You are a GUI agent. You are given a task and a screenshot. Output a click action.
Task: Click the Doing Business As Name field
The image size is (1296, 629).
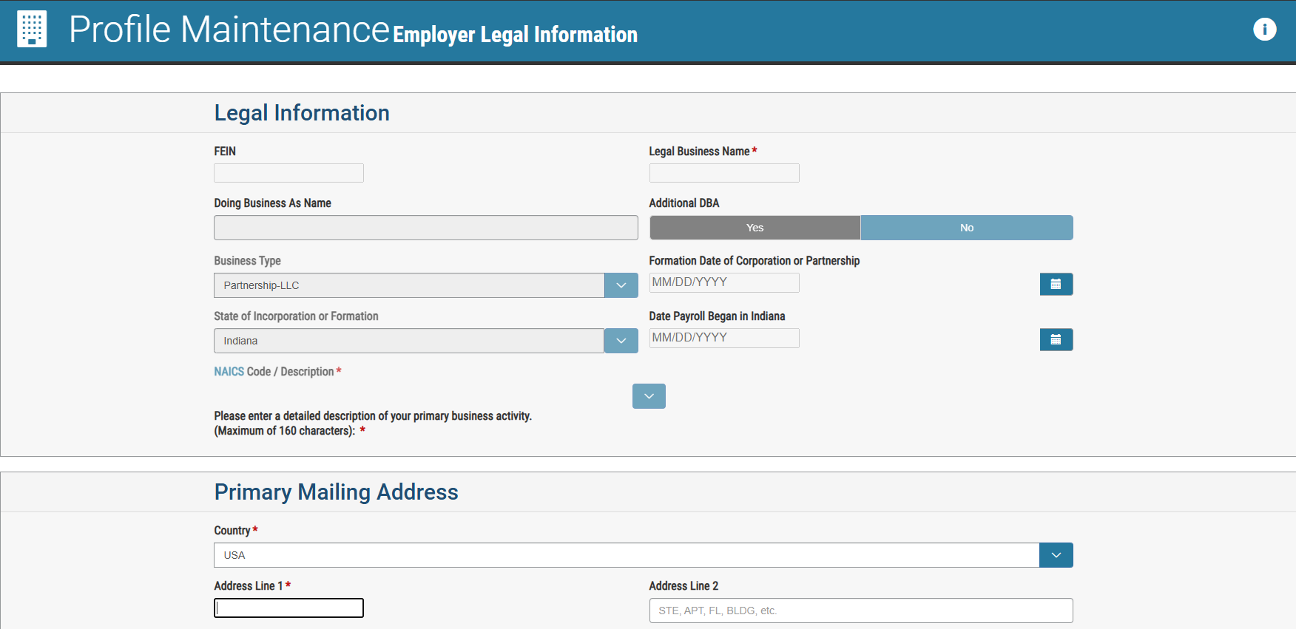click(426, 228)
